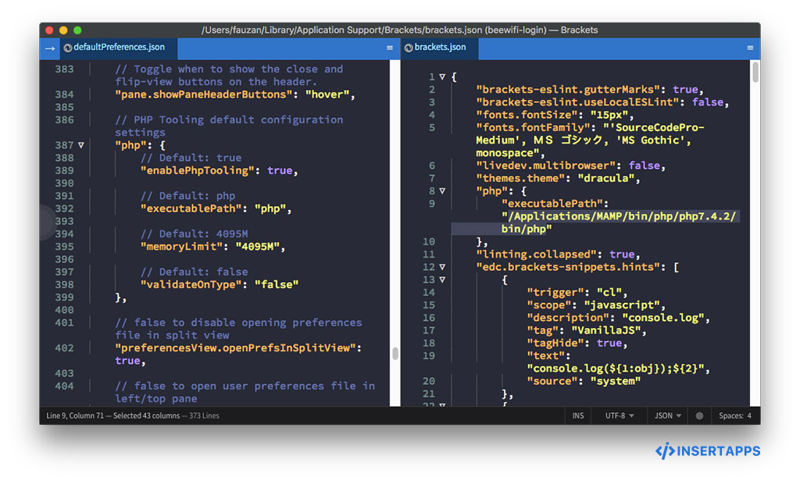Click "edc.brackets-snippets.hints" key

click(x=568, y=267)
